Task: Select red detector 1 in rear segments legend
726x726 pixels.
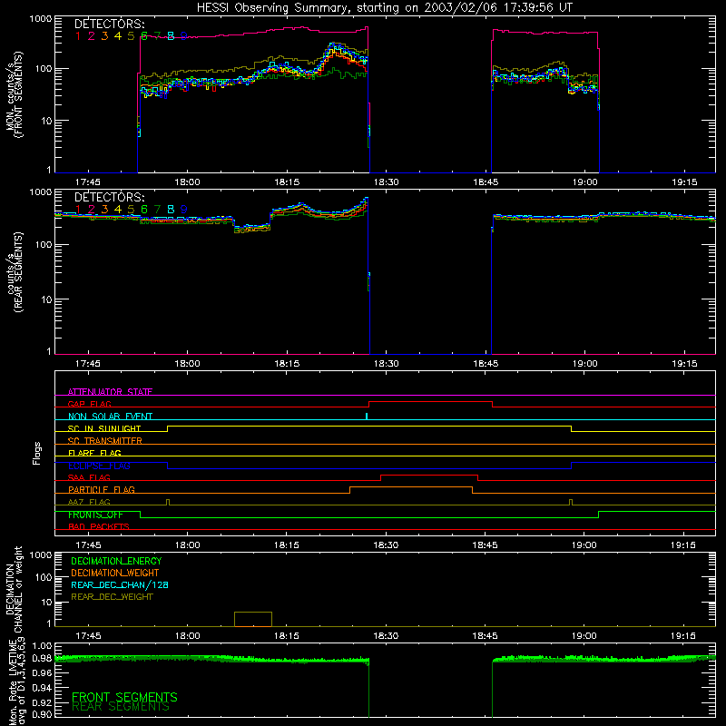Action: point(78,210)
